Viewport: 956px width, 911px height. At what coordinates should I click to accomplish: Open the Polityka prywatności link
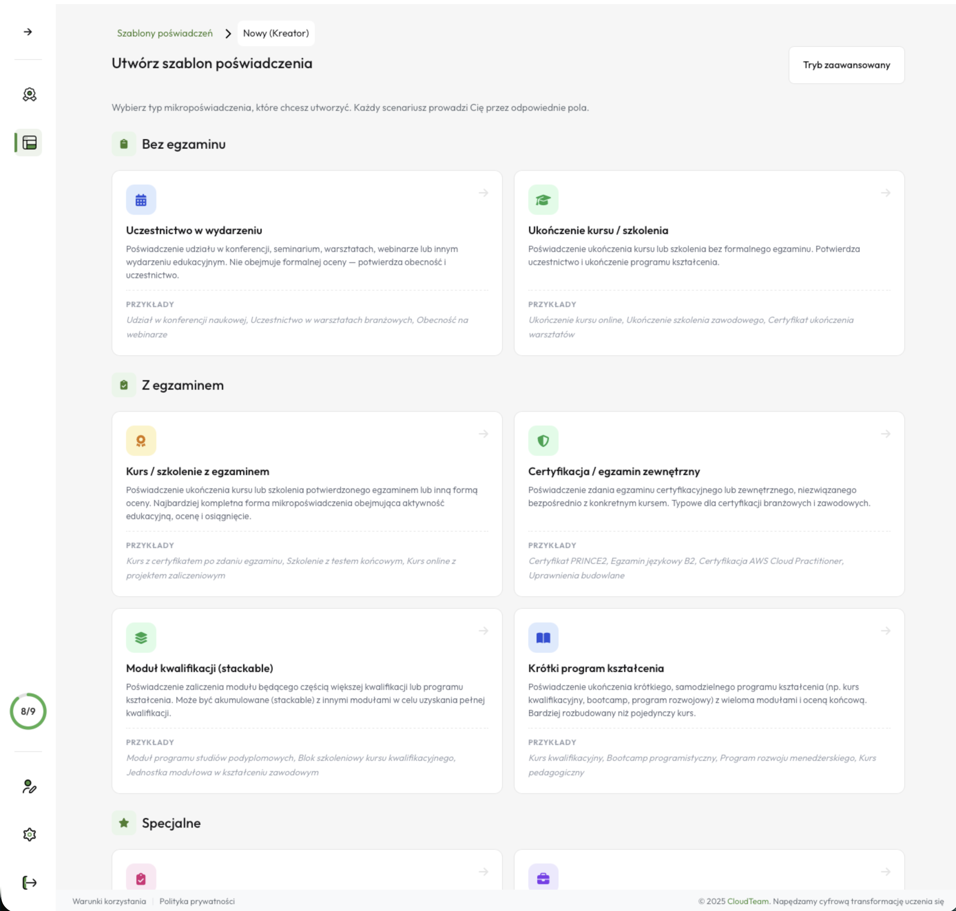coord(197,901)
